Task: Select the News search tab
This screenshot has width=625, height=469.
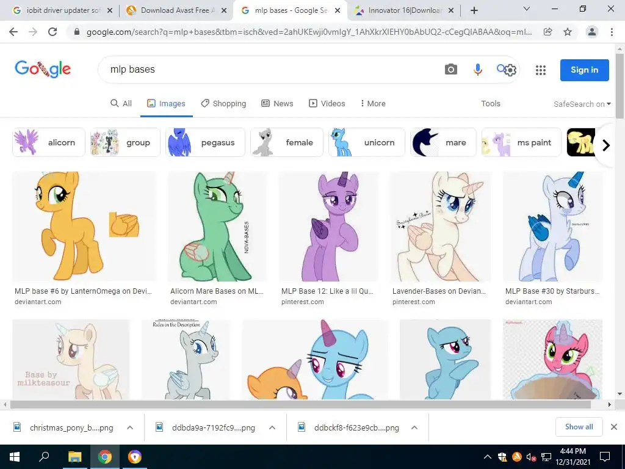Action: [277, 104]
